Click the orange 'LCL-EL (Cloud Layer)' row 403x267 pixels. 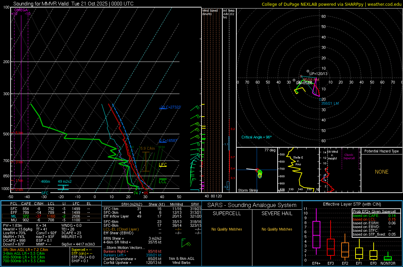[x=152, y=229]
